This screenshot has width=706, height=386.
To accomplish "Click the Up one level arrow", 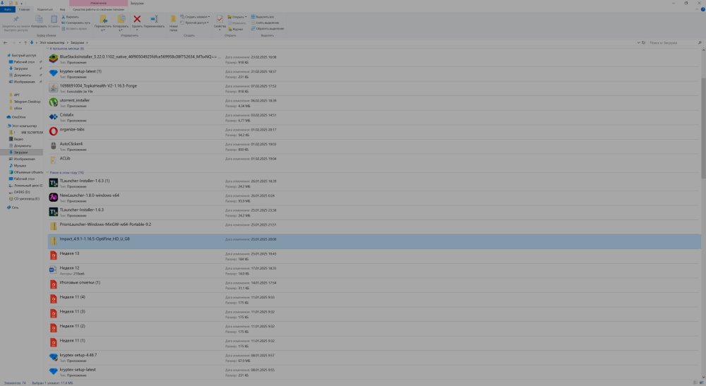I will [x=25, y=43].
